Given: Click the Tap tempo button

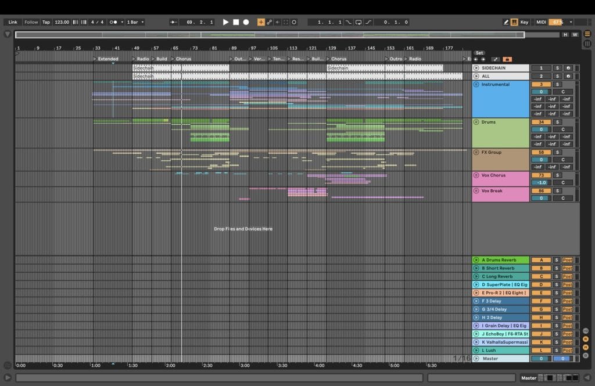Looking at the screenshot, I should click(46, 22).
